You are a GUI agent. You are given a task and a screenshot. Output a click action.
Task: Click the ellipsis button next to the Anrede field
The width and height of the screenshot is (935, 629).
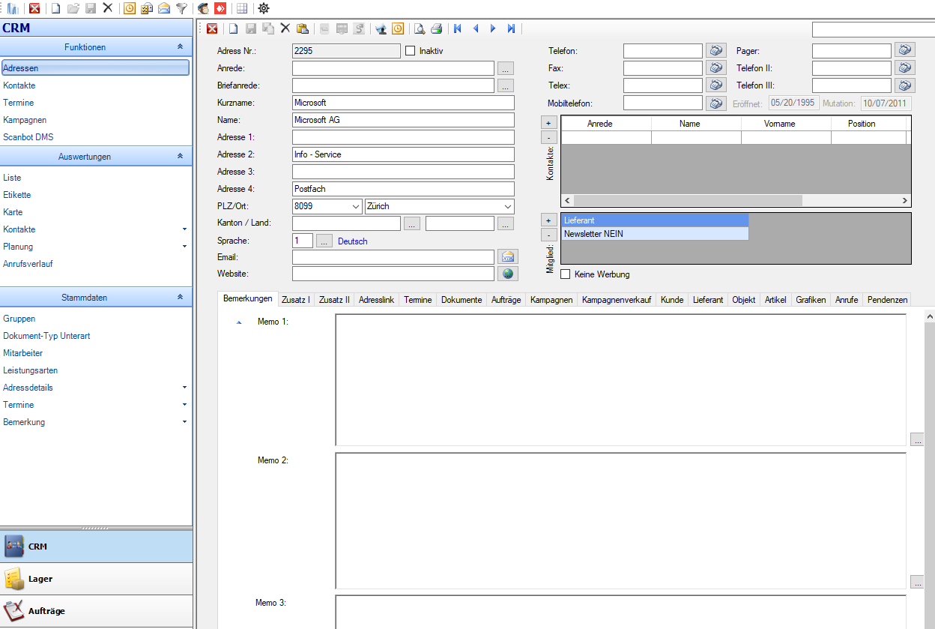(x=506, y=68)
